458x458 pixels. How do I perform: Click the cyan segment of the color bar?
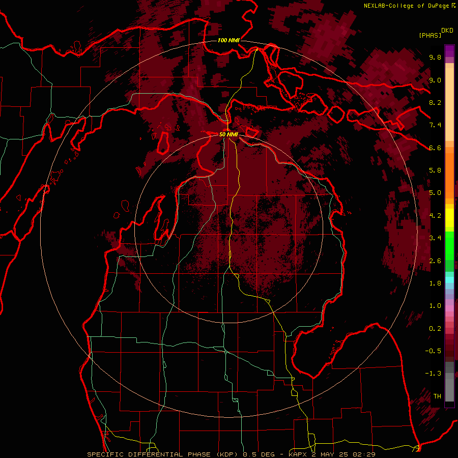pos(449,280)
